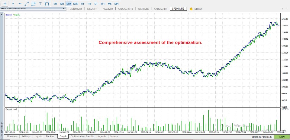290x140 pixels.
Task: Switch timeframe to M1
Action: [55, 4]
